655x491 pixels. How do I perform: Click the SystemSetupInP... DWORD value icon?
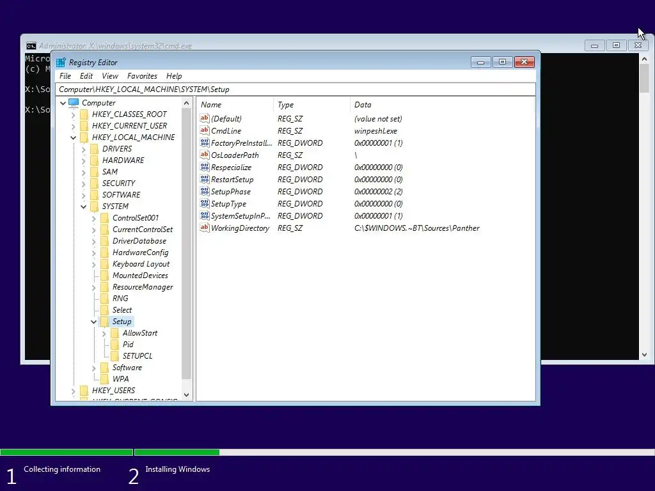click(204, 215)
